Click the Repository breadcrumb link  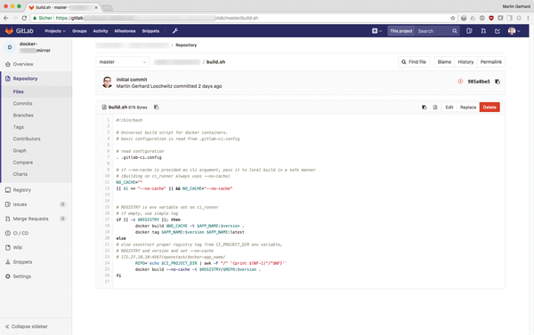click(186, 45)
